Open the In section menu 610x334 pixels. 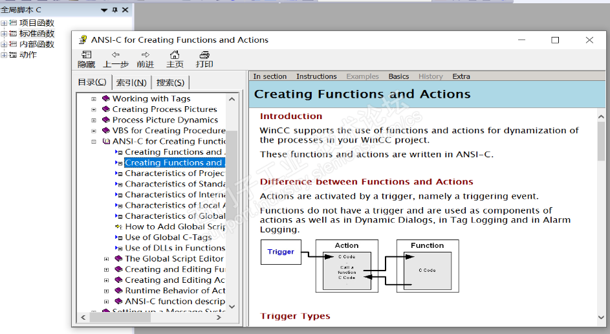(270, 76)
